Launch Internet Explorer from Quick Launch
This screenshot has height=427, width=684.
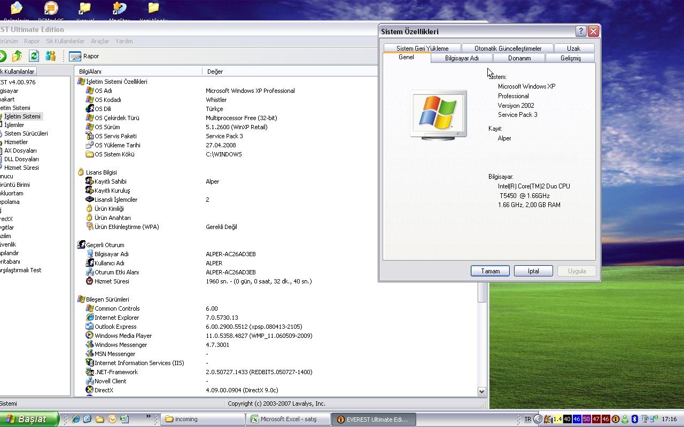(x=76, y=419)
